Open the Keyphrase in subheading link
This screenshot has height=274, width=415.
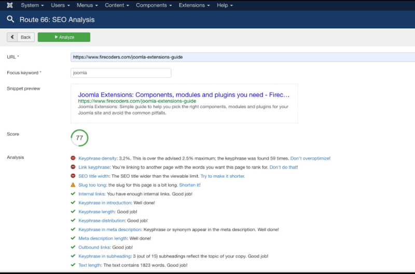coord(105,256)
